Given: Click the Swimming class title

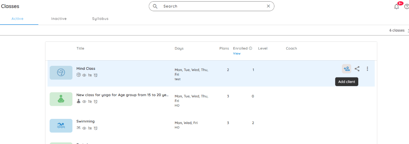Looking at the screenshot, I should click(x=85, y=121).
